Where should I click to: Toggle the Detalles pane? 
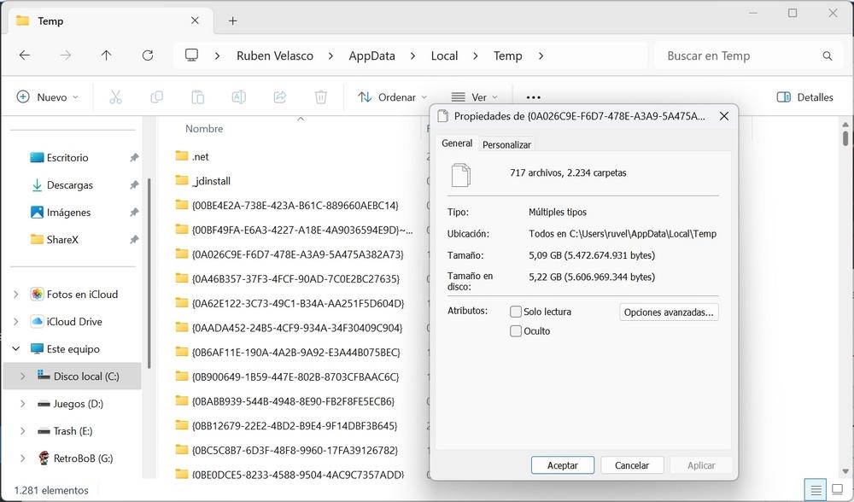[805, 97]
